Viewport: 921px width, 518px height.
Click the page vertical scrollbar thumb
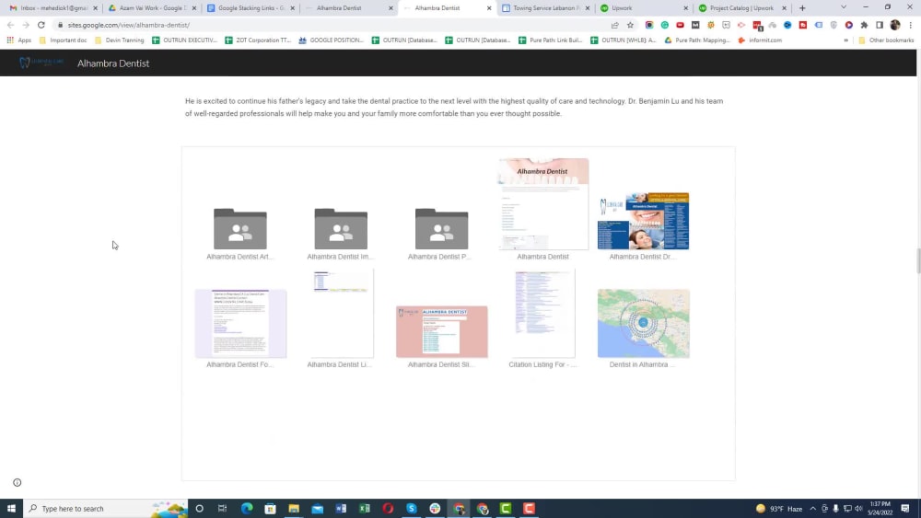(x=918, y=260)
